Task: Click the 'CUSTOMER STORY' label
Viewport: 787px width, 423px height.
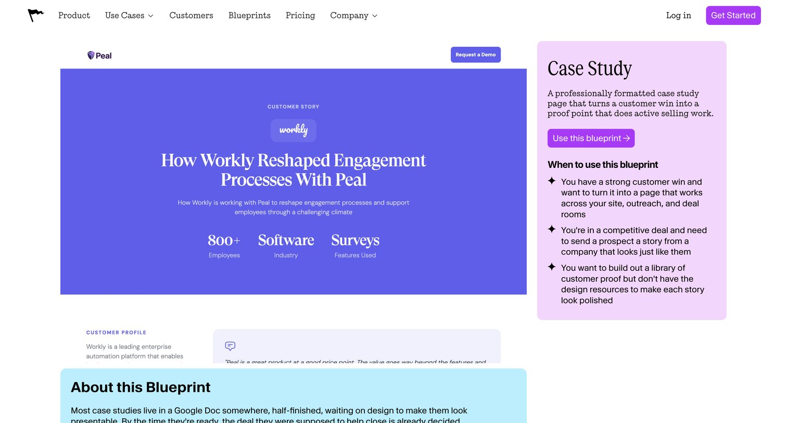Action: tap(294, 107)
